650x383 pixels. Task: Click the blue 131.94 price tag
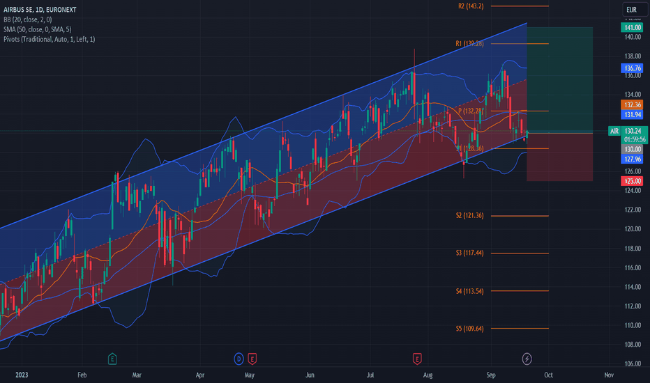[x=633, y=115]
